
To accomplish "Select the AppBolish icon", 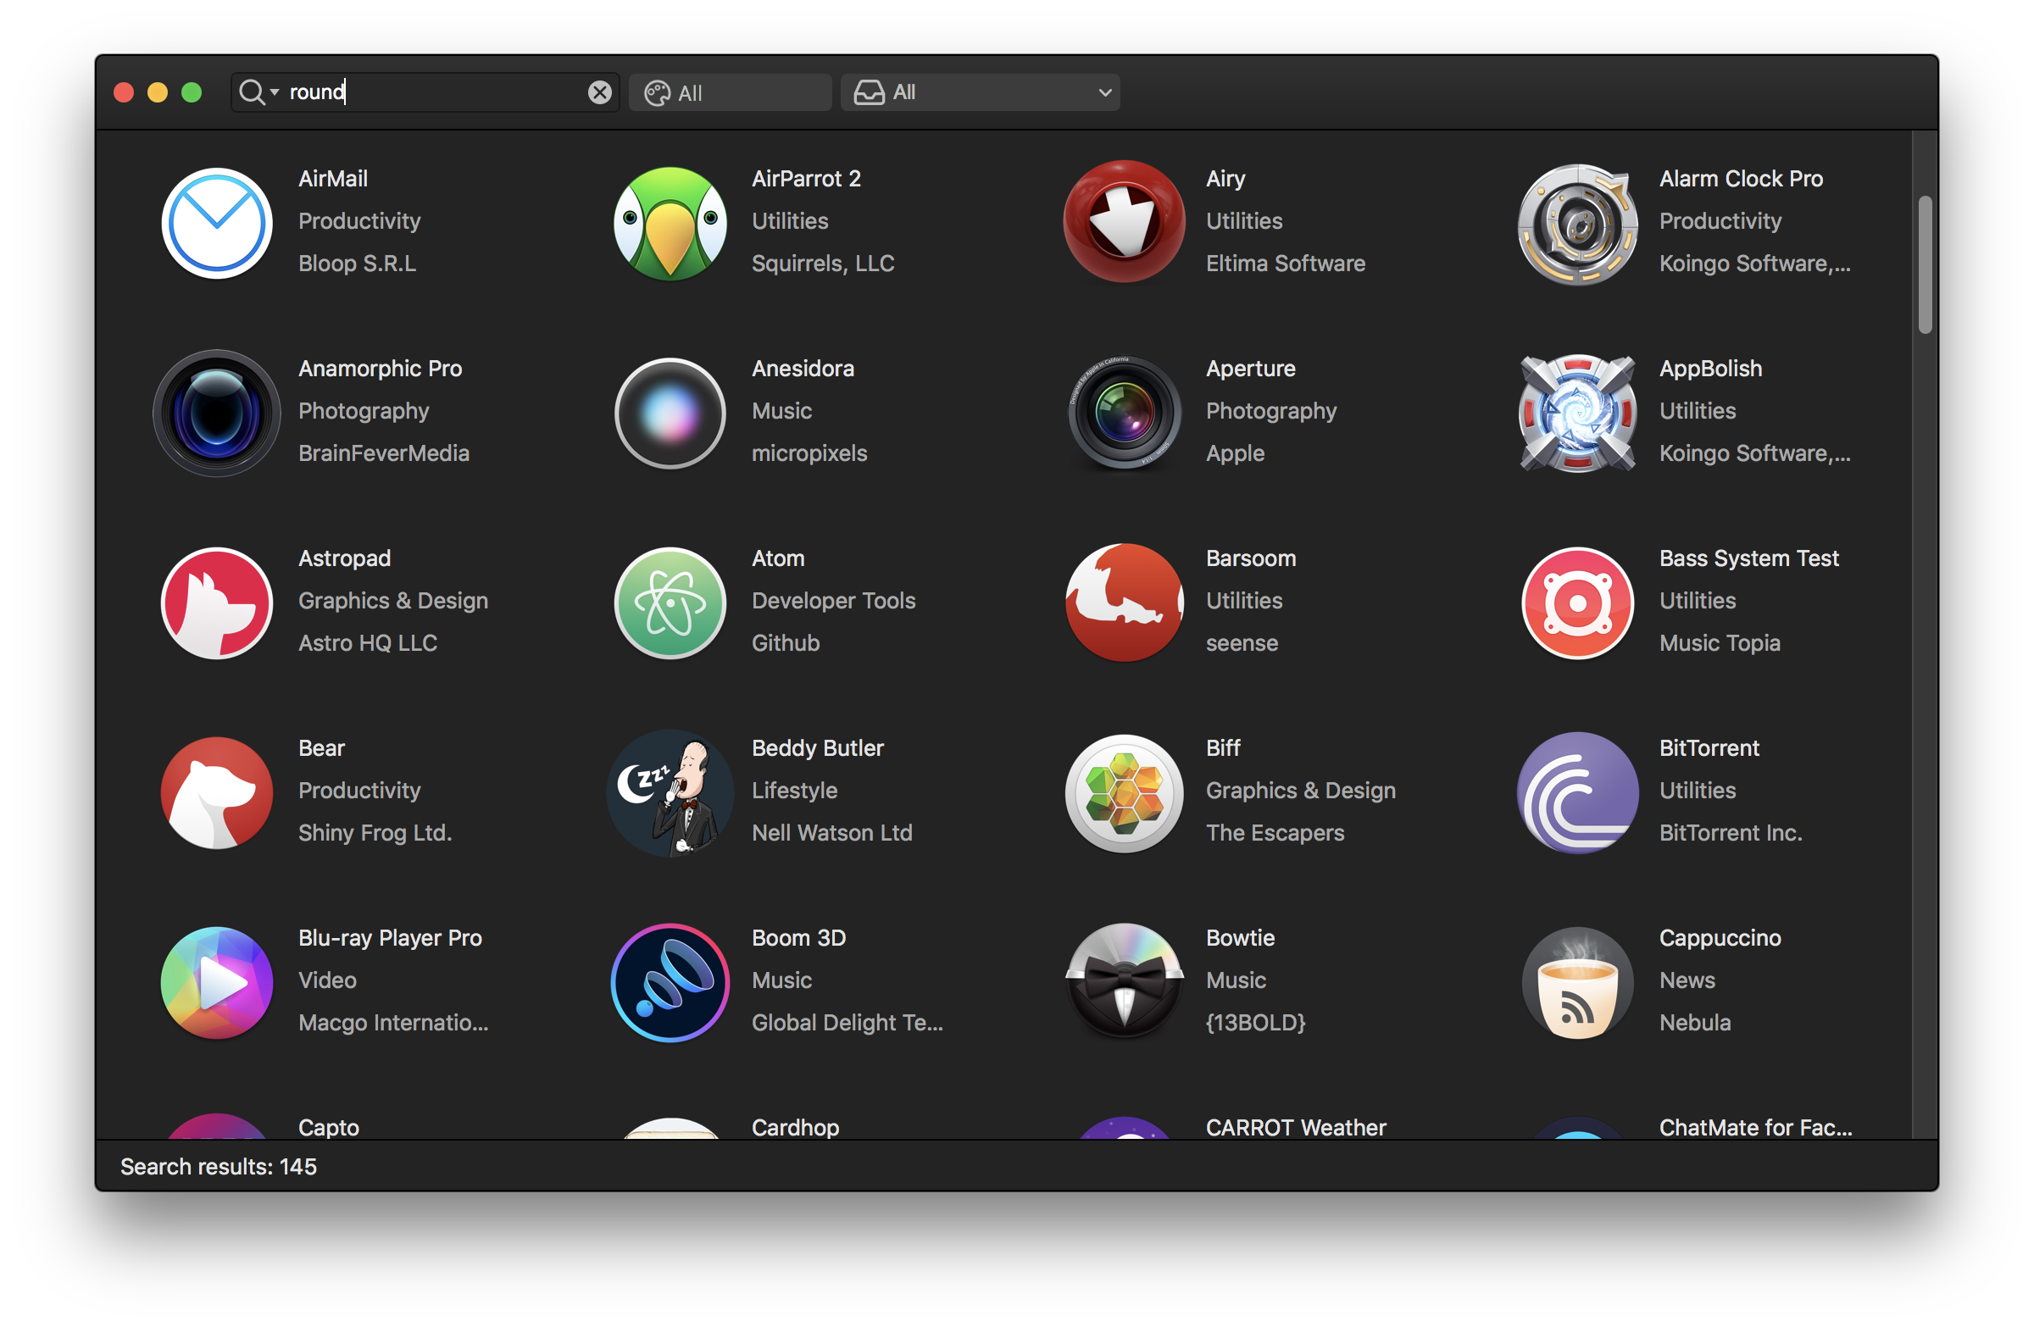I will click(1578, 414).
